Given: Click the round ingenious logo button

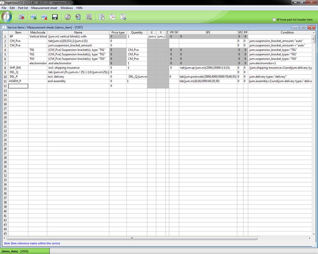Looking at the screenshot, I should point(7,17).
